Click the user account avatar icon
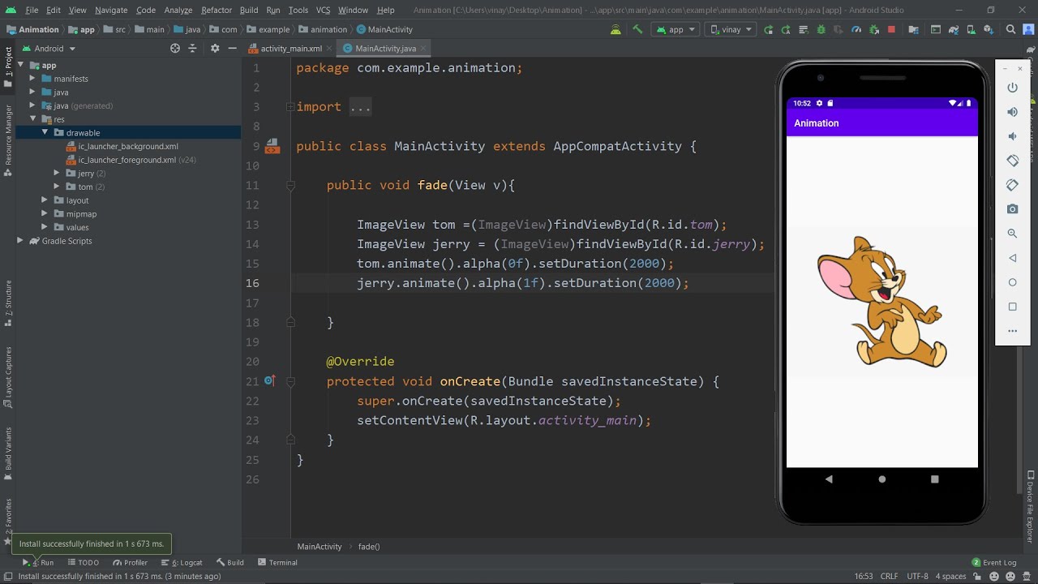Image resolution: width=1038 pixels, height=584 pixels. point(1028,29)
